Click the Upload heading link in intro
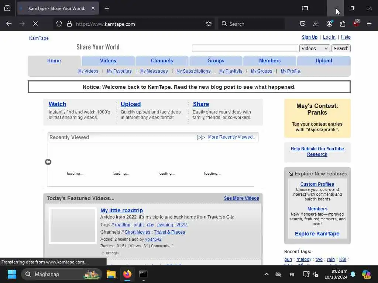The width and height of the screenshot is (378, 283). [131, 104]
